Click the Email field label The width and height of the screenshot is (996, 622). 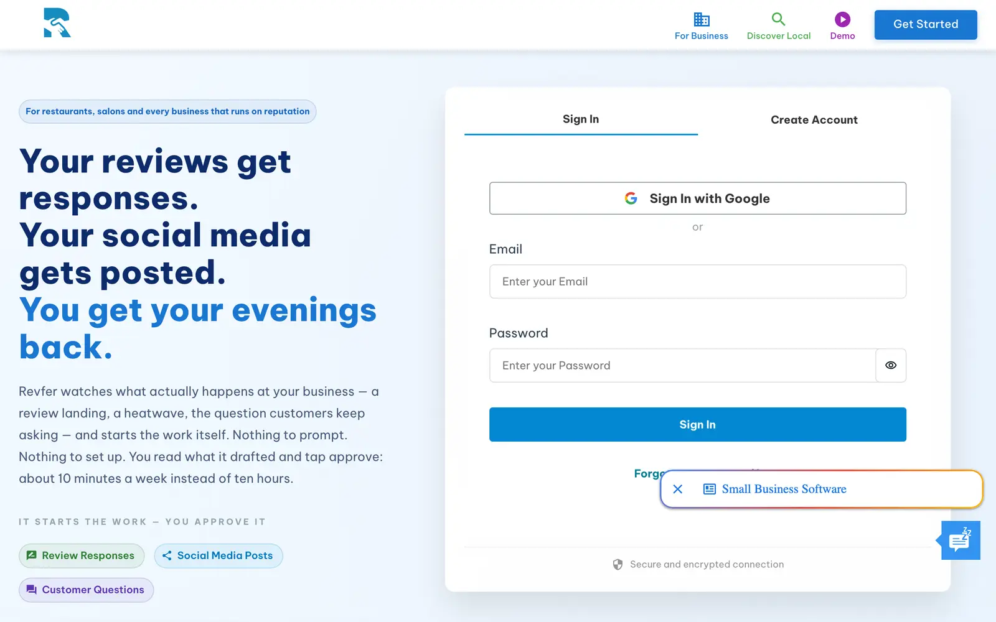click(x=505, y=249)
